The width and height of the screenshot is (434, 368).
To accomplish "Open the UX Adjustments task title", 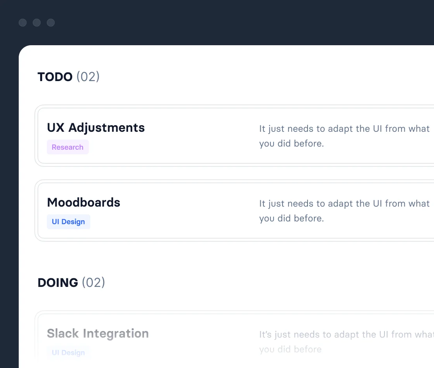I will (96, 128).
